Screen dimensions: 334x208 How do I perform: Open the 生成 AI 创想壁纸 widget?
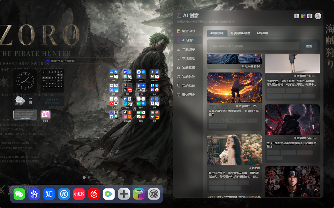(x=25, y=114)
